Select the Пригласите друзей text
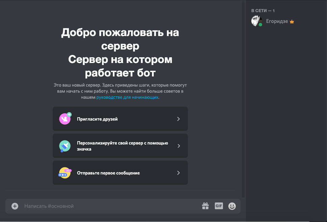Image resolution: width=327 pixels, height=222 pixels. (97, 119)
